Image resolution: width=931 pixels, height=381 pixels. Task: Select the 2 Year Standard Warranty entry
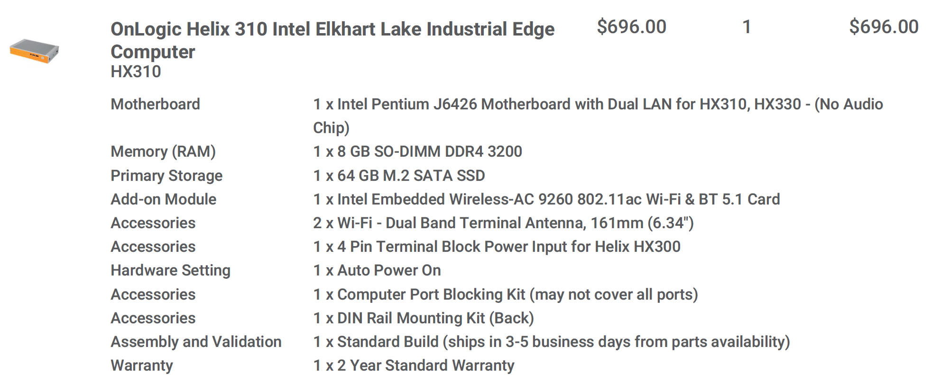pyautogui.click(x=414, y=365)
